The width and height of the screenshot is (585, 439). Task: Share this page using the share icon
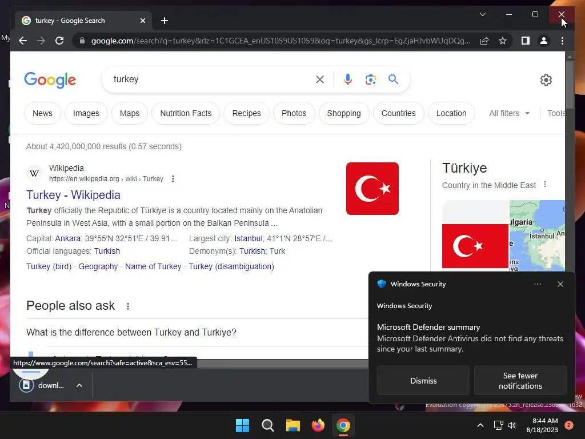[x=484, y=41]
